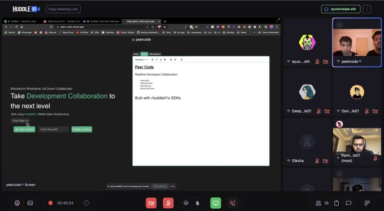
Task: Click muted mic icon on Rami...le01 tile
Action: coord(376,158)
